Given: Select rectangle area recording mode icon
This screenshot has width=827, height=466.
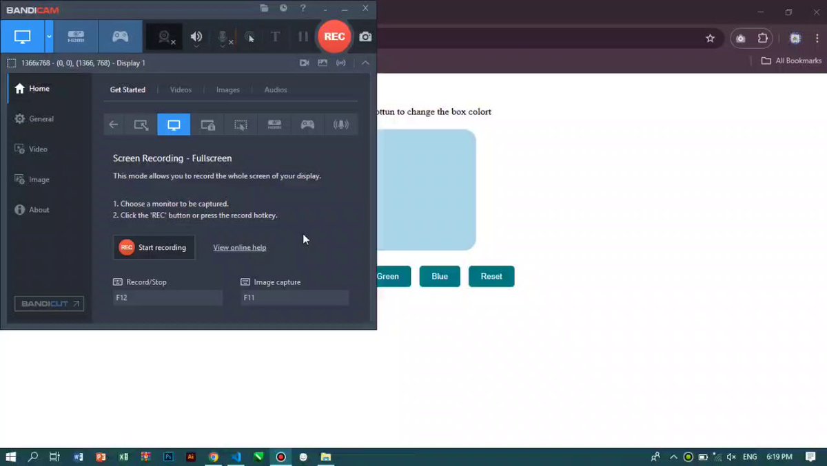Looking at the screenshot, I should tap(141, 125).
